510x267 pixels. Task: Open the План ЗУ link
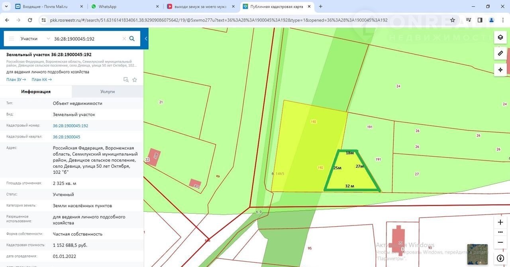(x=16, y=80)
